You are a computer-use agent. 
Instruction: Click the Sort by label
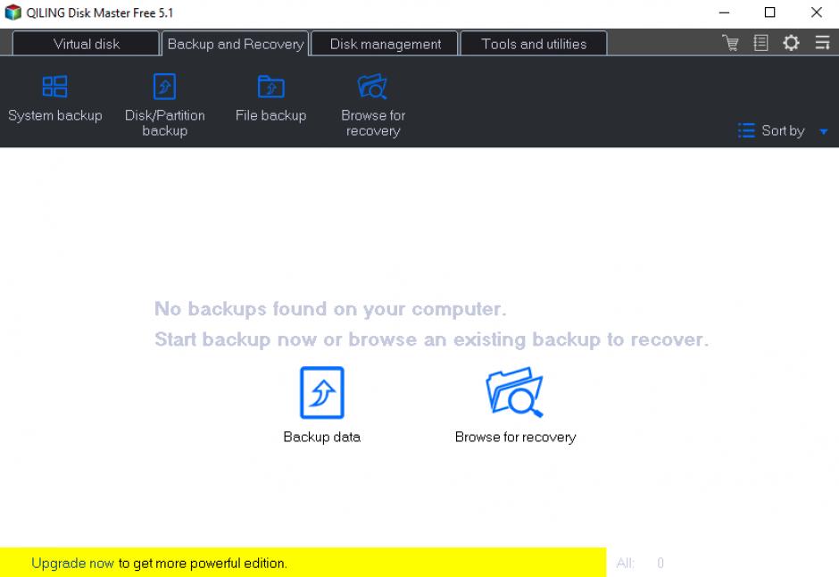tap(782, 131)
